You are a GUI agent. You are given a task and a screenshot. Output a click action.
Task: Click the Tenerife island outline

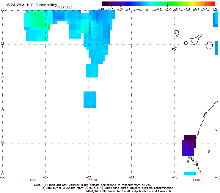[196, 40]
